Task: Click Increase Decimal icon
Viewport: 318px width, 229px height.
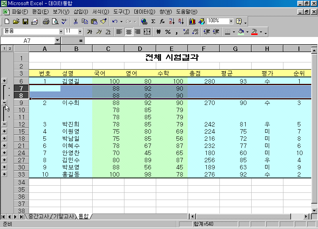Action: coord(186,32)
